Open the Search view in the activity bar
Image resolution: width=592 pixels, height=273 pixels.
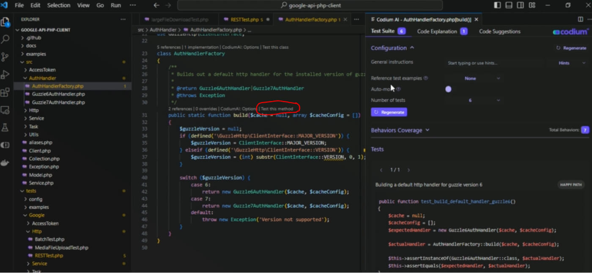tap(5, 40)
